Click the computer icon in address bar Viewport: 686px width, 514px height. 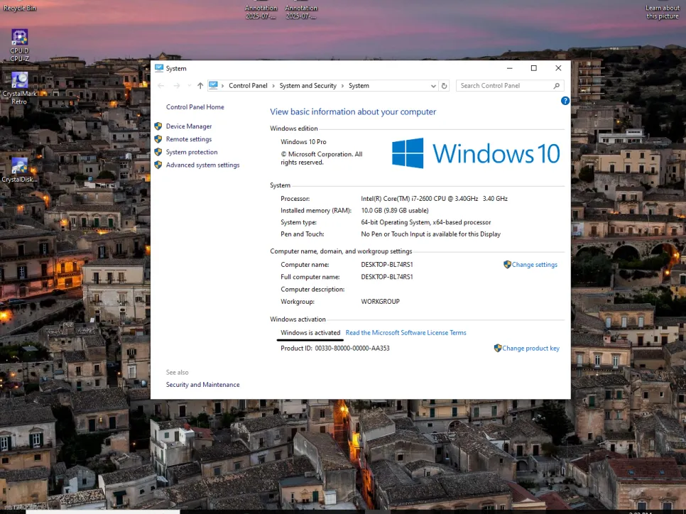click(x=213, y=85)
